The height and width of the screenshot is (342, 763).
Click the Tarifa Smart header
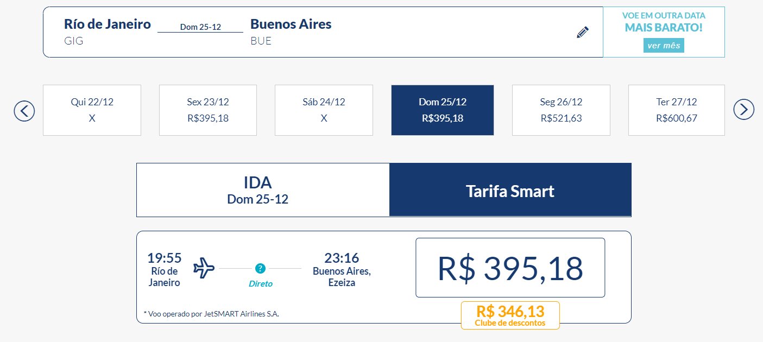click(510, 190)
